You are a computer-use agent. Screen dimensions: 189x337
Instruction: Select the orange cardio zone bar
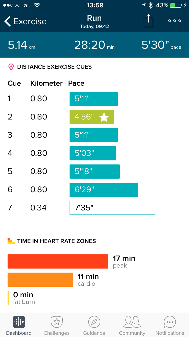[x=40, y=279]
